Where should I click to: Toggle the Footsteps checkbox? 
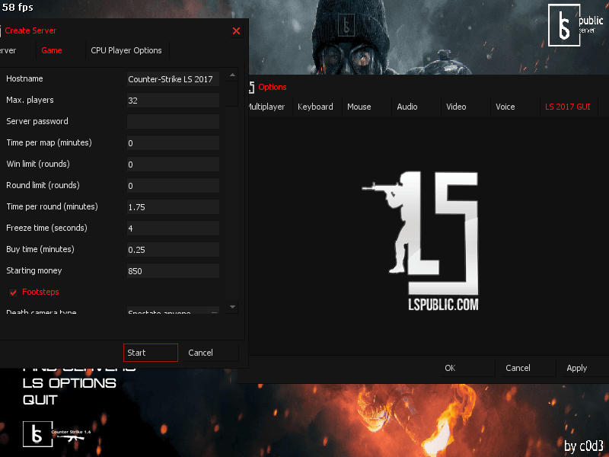[x=13, y=292]
